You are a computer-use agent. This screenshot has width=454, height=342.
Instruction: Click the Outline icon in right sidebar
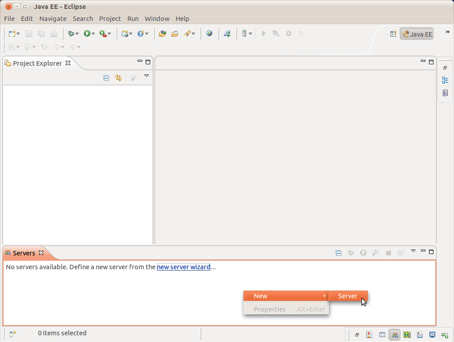coord(445,80)
